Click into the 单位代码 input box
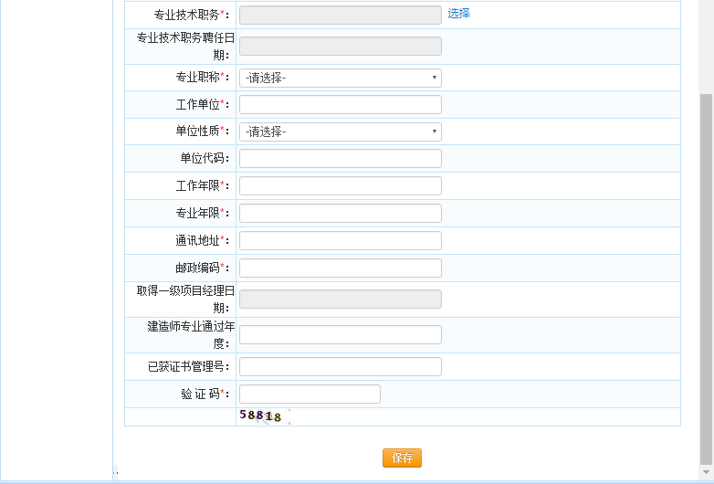 pos(340,159)
